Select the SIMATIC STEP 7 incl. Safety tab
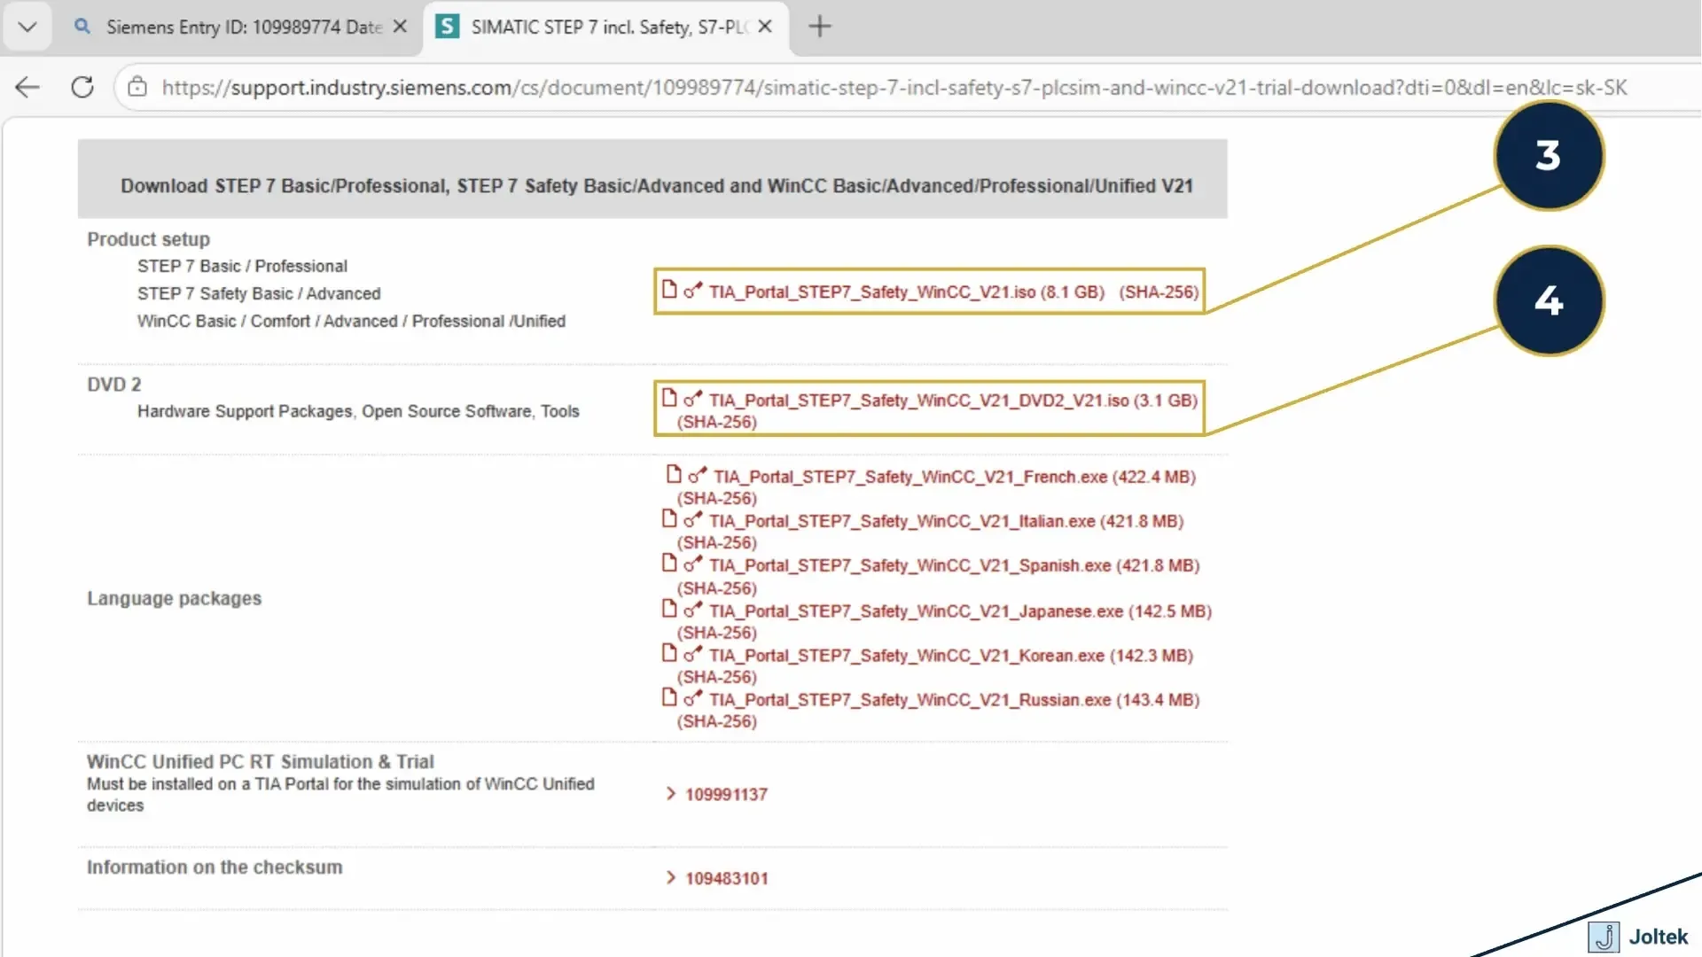The height and width of the screenshot is (957, 1702). (x=607, y=27)
